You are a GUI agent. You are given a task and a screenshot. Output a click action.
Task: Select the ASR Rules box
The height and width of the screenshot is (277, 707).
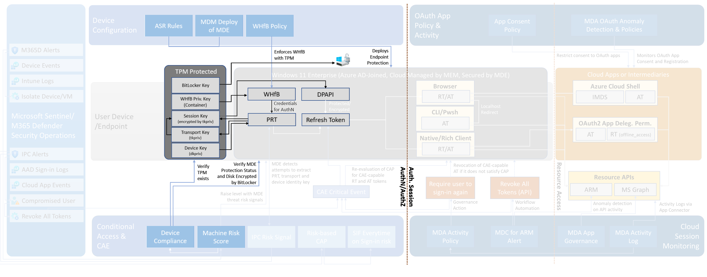[169, 26]
